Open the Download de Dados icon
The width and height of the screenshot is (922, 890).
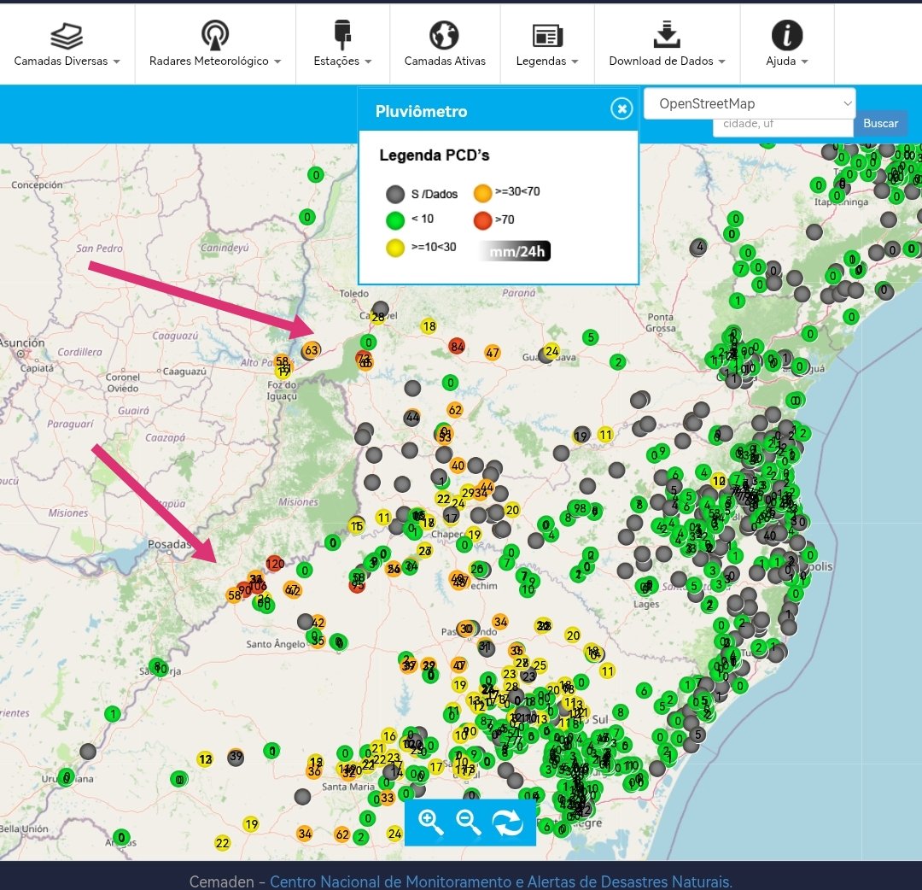click(667, 35)
